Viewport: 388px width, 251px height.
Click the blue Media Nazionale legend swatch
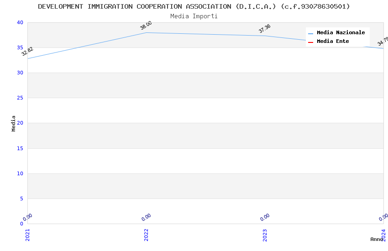coord(310,33)
